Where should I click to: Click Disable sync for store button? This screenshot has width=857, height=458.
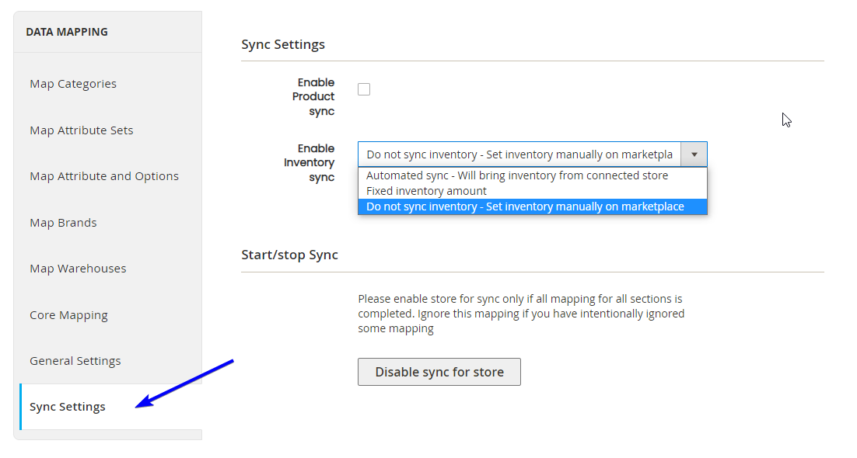[439, 372]
